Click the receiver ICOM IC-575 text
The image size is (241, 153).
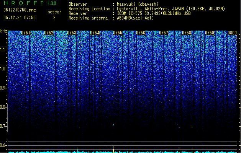[154, 13]
